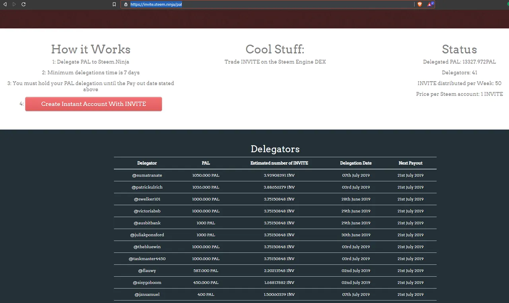Open the Trade INVITE on Steem Engine DEX link
Image resolution: width=509 pixels, height=303 pixels.
[x=275, y=62]
